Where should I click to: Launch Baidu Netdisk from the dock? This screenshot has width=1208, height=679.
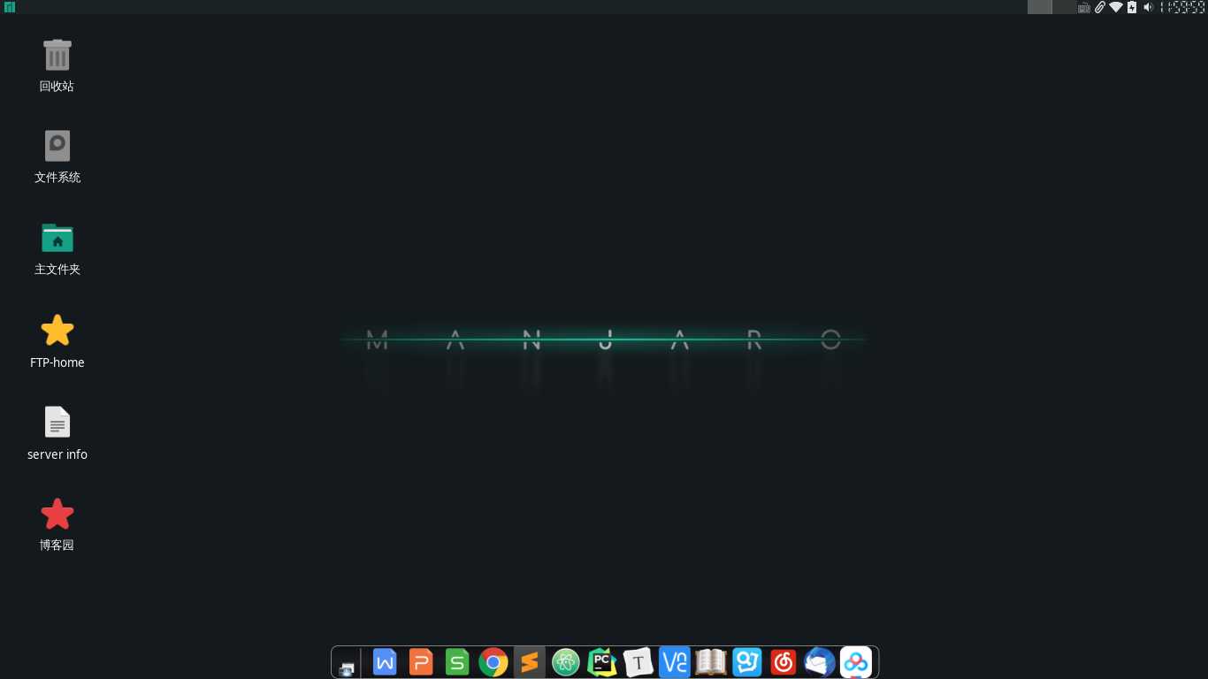click(856, 662)
